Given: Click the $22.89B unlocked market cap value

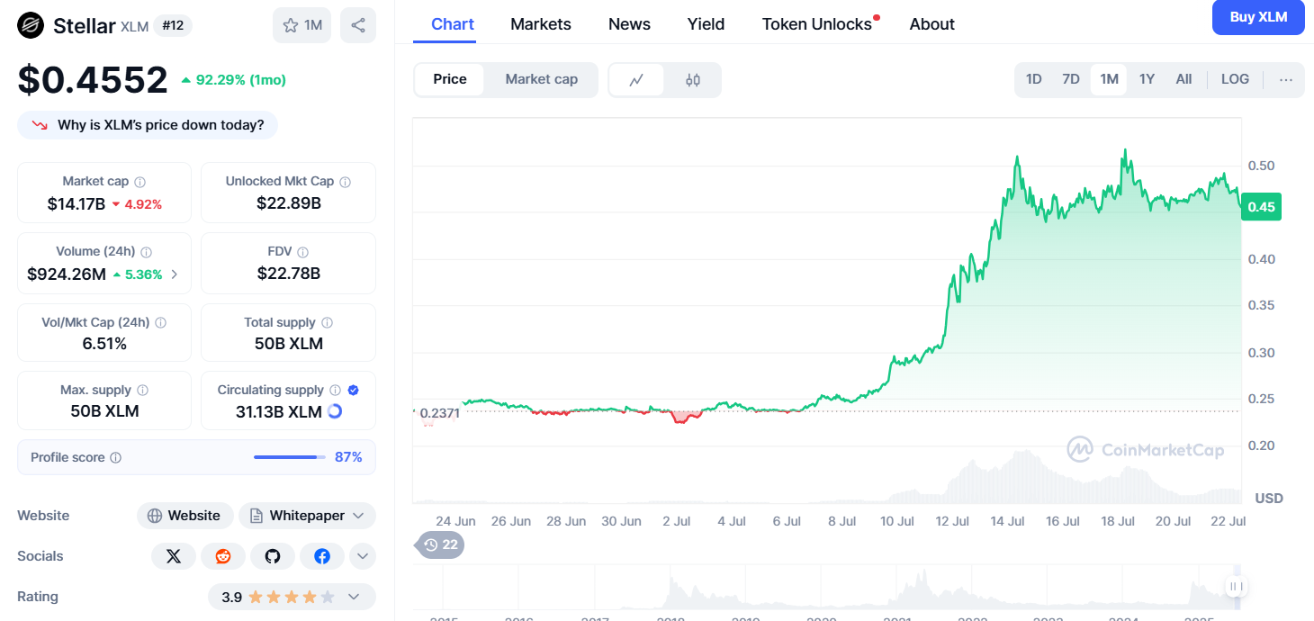Looking at the screenshot, I should click(x=289, y=203).
